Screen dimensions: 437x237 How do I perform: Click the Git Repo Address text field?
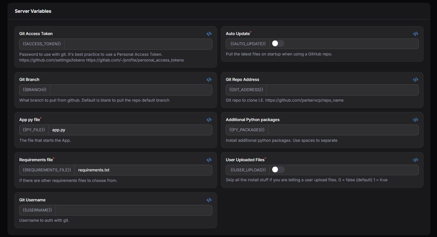(342, 90)
